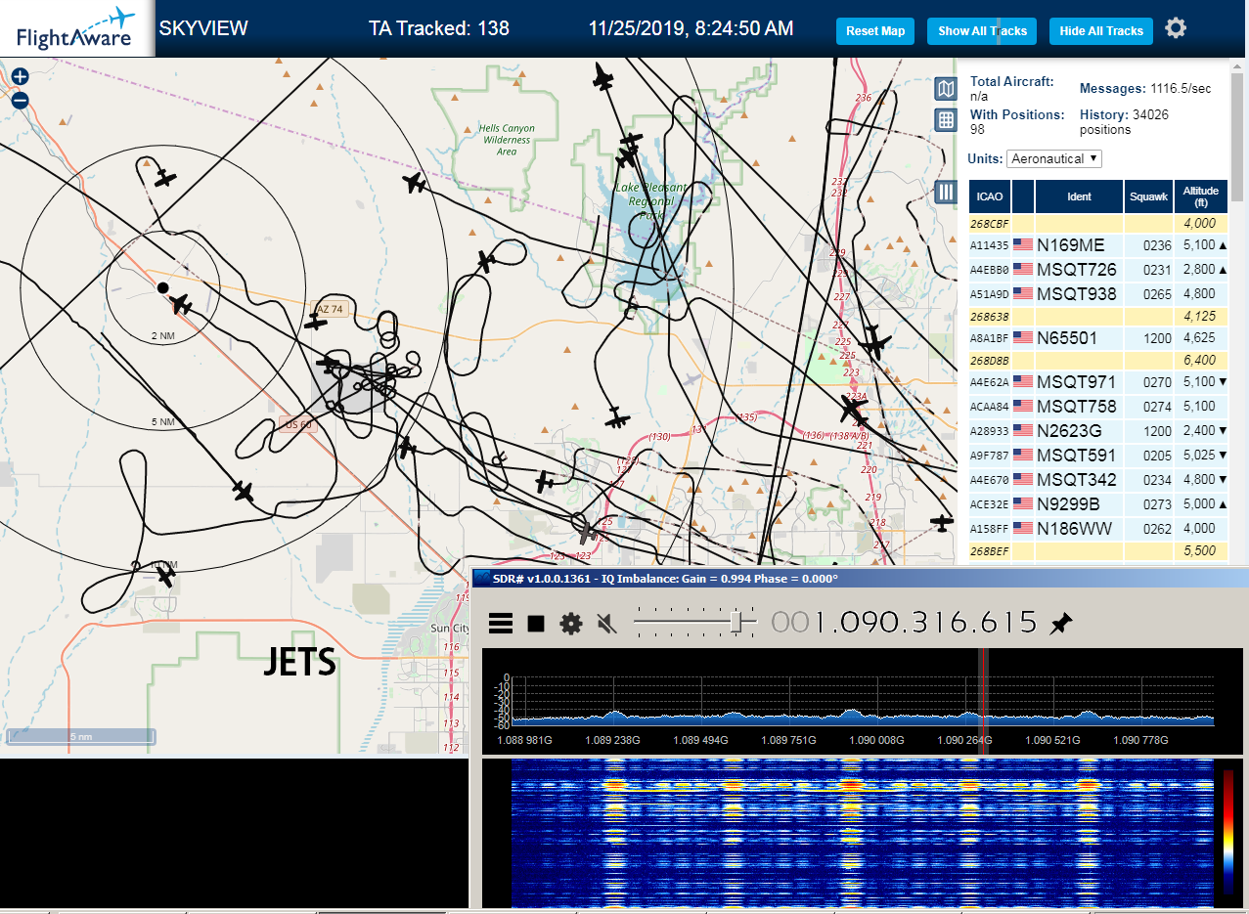Image resolution: width=1249 pixels, height=914 pixels.
Task: Sort table by Altitude (ft) column header
Action: pyautogui.click(x=1200, y=196)
